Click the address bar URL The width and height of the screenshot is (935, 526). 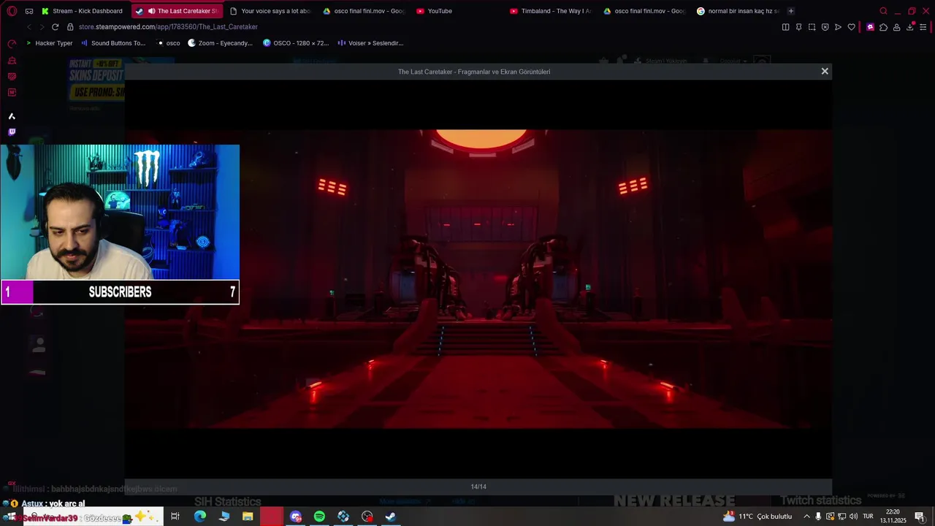point(168,27)
